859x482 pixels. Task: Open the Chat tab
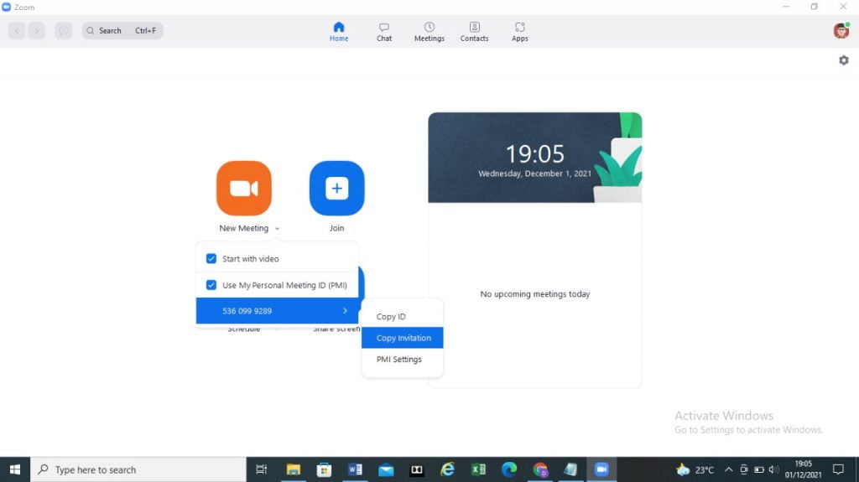384,32
